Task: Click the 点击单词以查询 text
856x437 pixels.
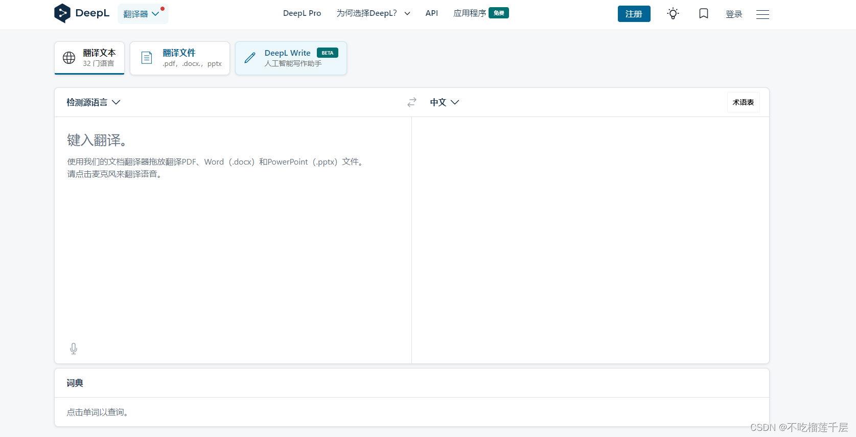Action: (97, 412)
